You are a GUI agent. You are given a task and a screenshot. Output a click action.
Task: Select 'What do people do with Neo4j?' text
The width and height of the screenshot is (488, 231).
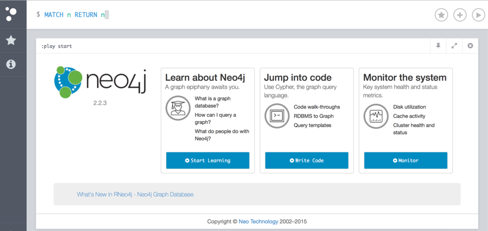pos(222,135)
